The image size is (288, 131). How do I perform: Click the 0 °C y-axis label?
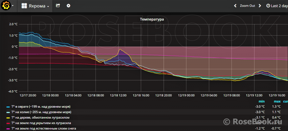coord(14,47)
